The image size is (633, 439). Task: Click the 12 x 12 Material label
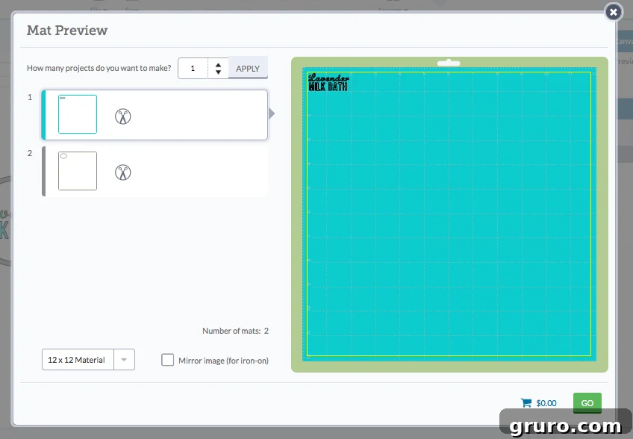pos(76,360)
